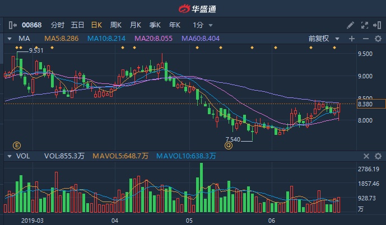The height and width of the screenshot is (225, 386).
Task: Zoom out chart with minus icon
Action: click(366, 39)
